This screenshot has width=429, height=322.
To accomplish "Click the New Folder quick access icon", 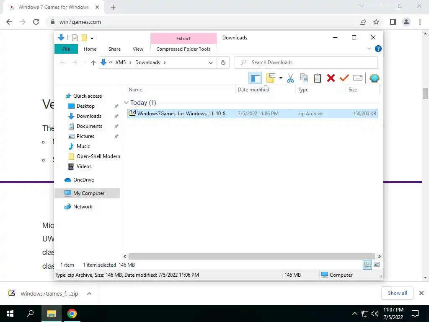I will [84, 37].
